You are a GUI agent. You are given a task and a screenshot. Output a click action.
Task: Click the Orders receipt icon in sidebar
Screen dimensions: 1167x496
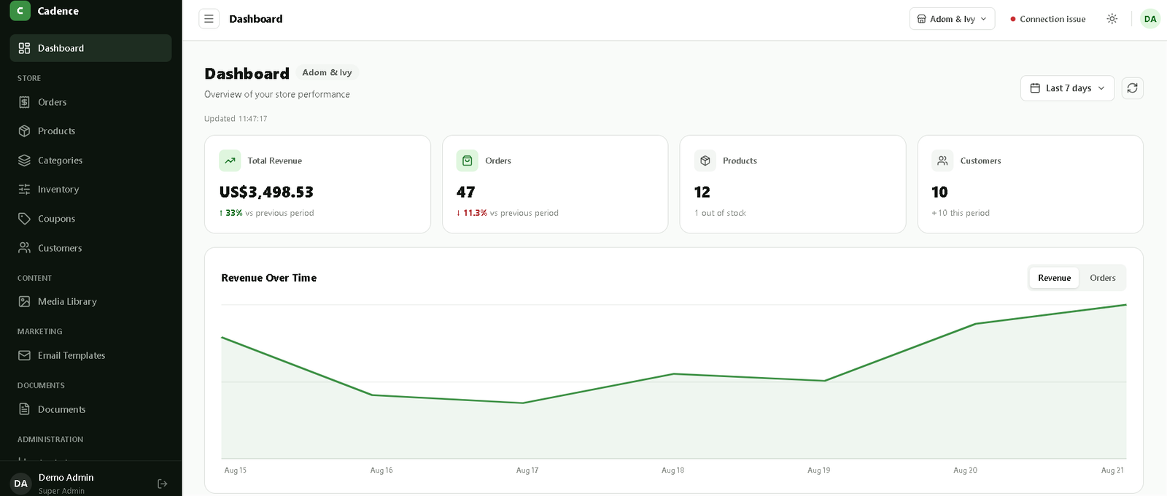[x=24, y=102]
